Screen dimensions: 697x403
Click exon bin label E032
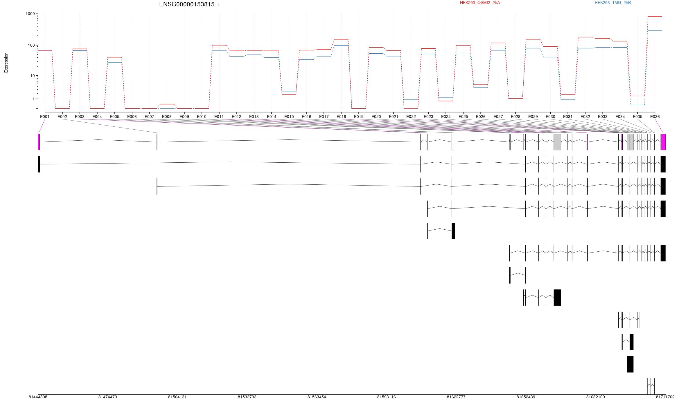pos(585,117)
